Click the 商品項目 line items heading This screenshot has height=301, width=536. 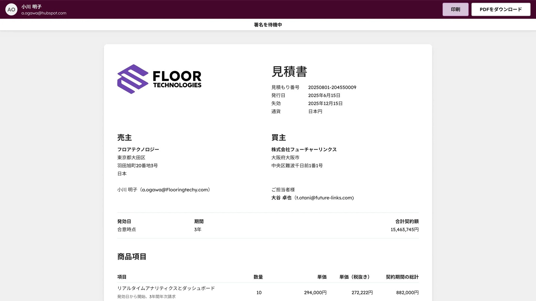[131, 257]
